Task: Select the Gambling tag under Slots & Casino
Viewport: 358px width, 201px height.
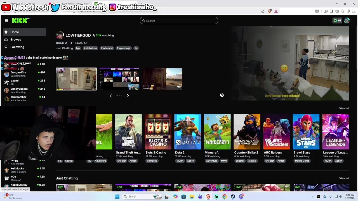Action: [x=152, y=161]
